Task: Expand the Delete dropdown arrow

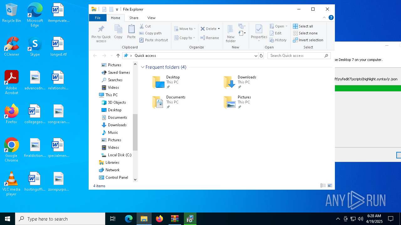Action: pos(219,29)
